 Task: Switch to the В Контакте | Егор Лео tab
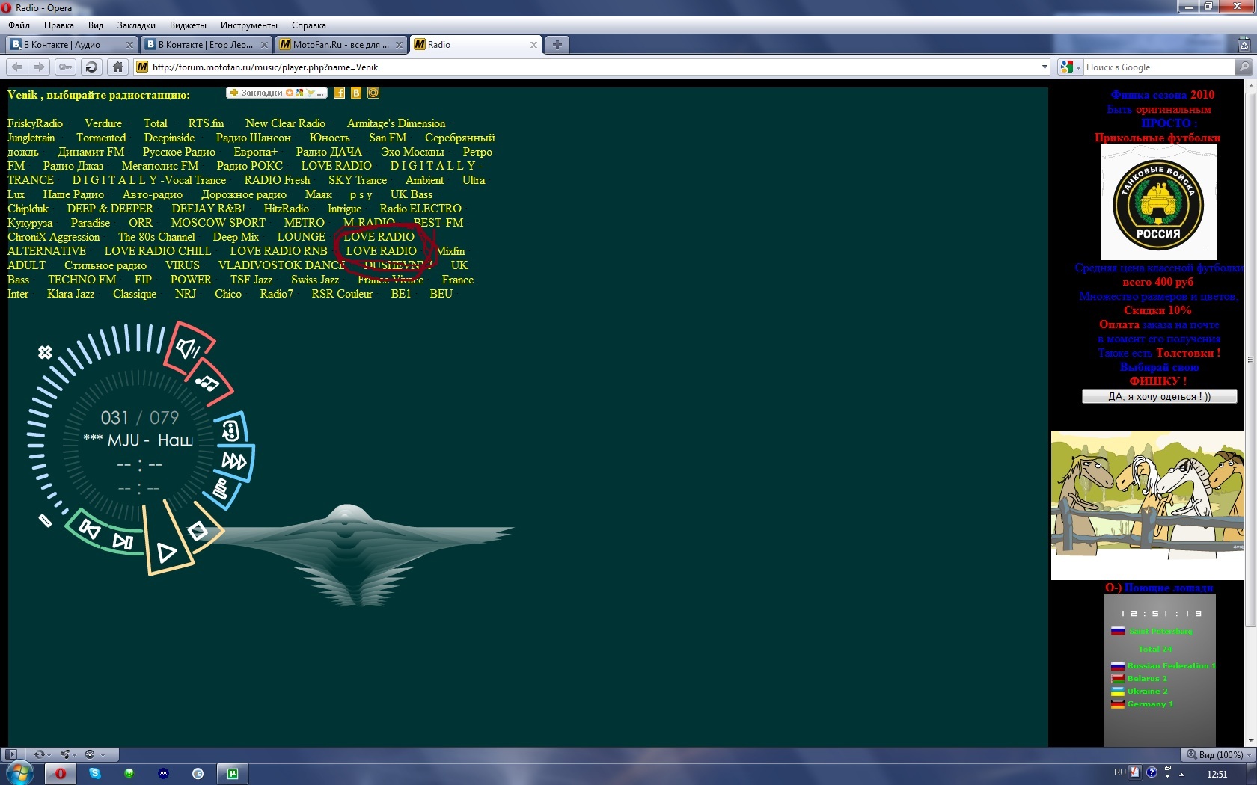click(x=207, y=45)
